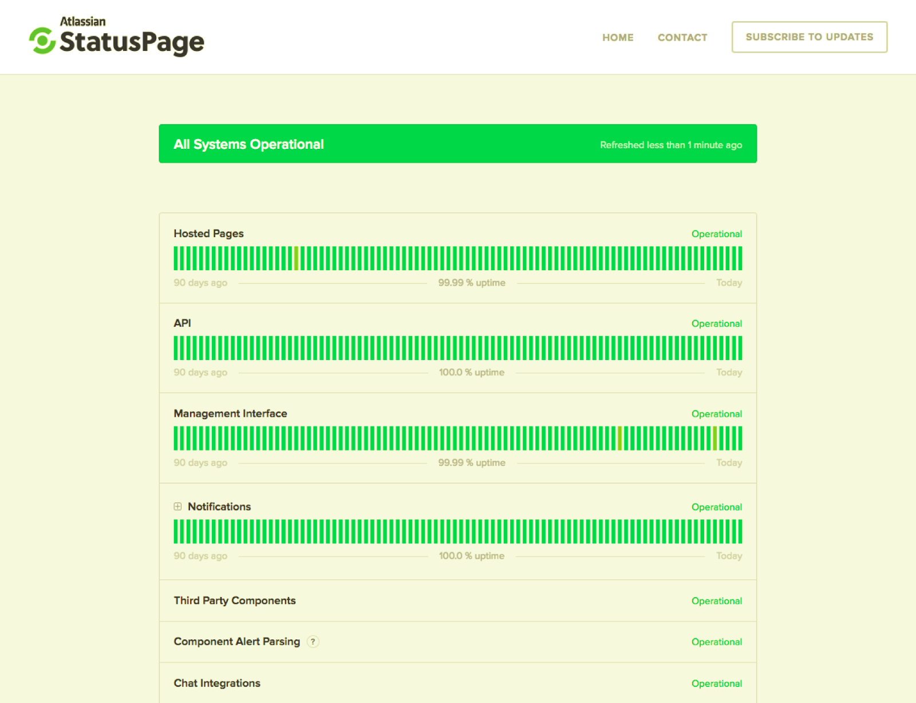Click the Operational status of Component Alert Parsing
This screenshot has height=703, width=916.
[716, 642]
